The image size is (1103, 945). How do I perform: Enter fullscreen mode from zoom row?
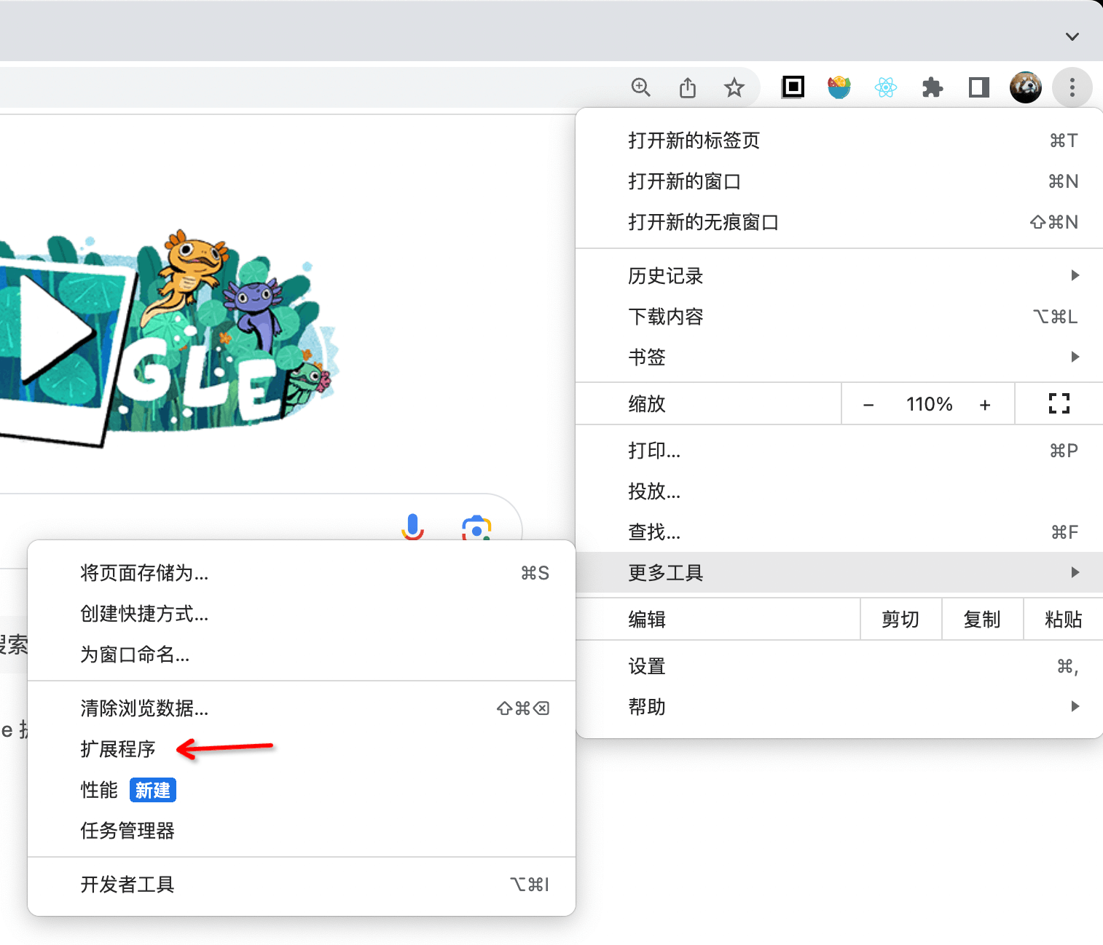[x=1059, y=403]
